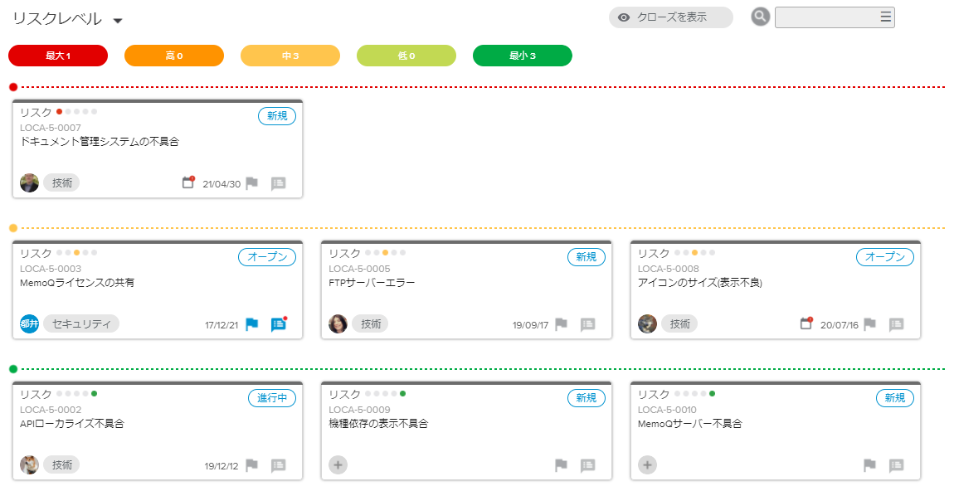
Task: Click calendar icon on ドキュメント管理システムの不具合 card
Action: point(188,182)
